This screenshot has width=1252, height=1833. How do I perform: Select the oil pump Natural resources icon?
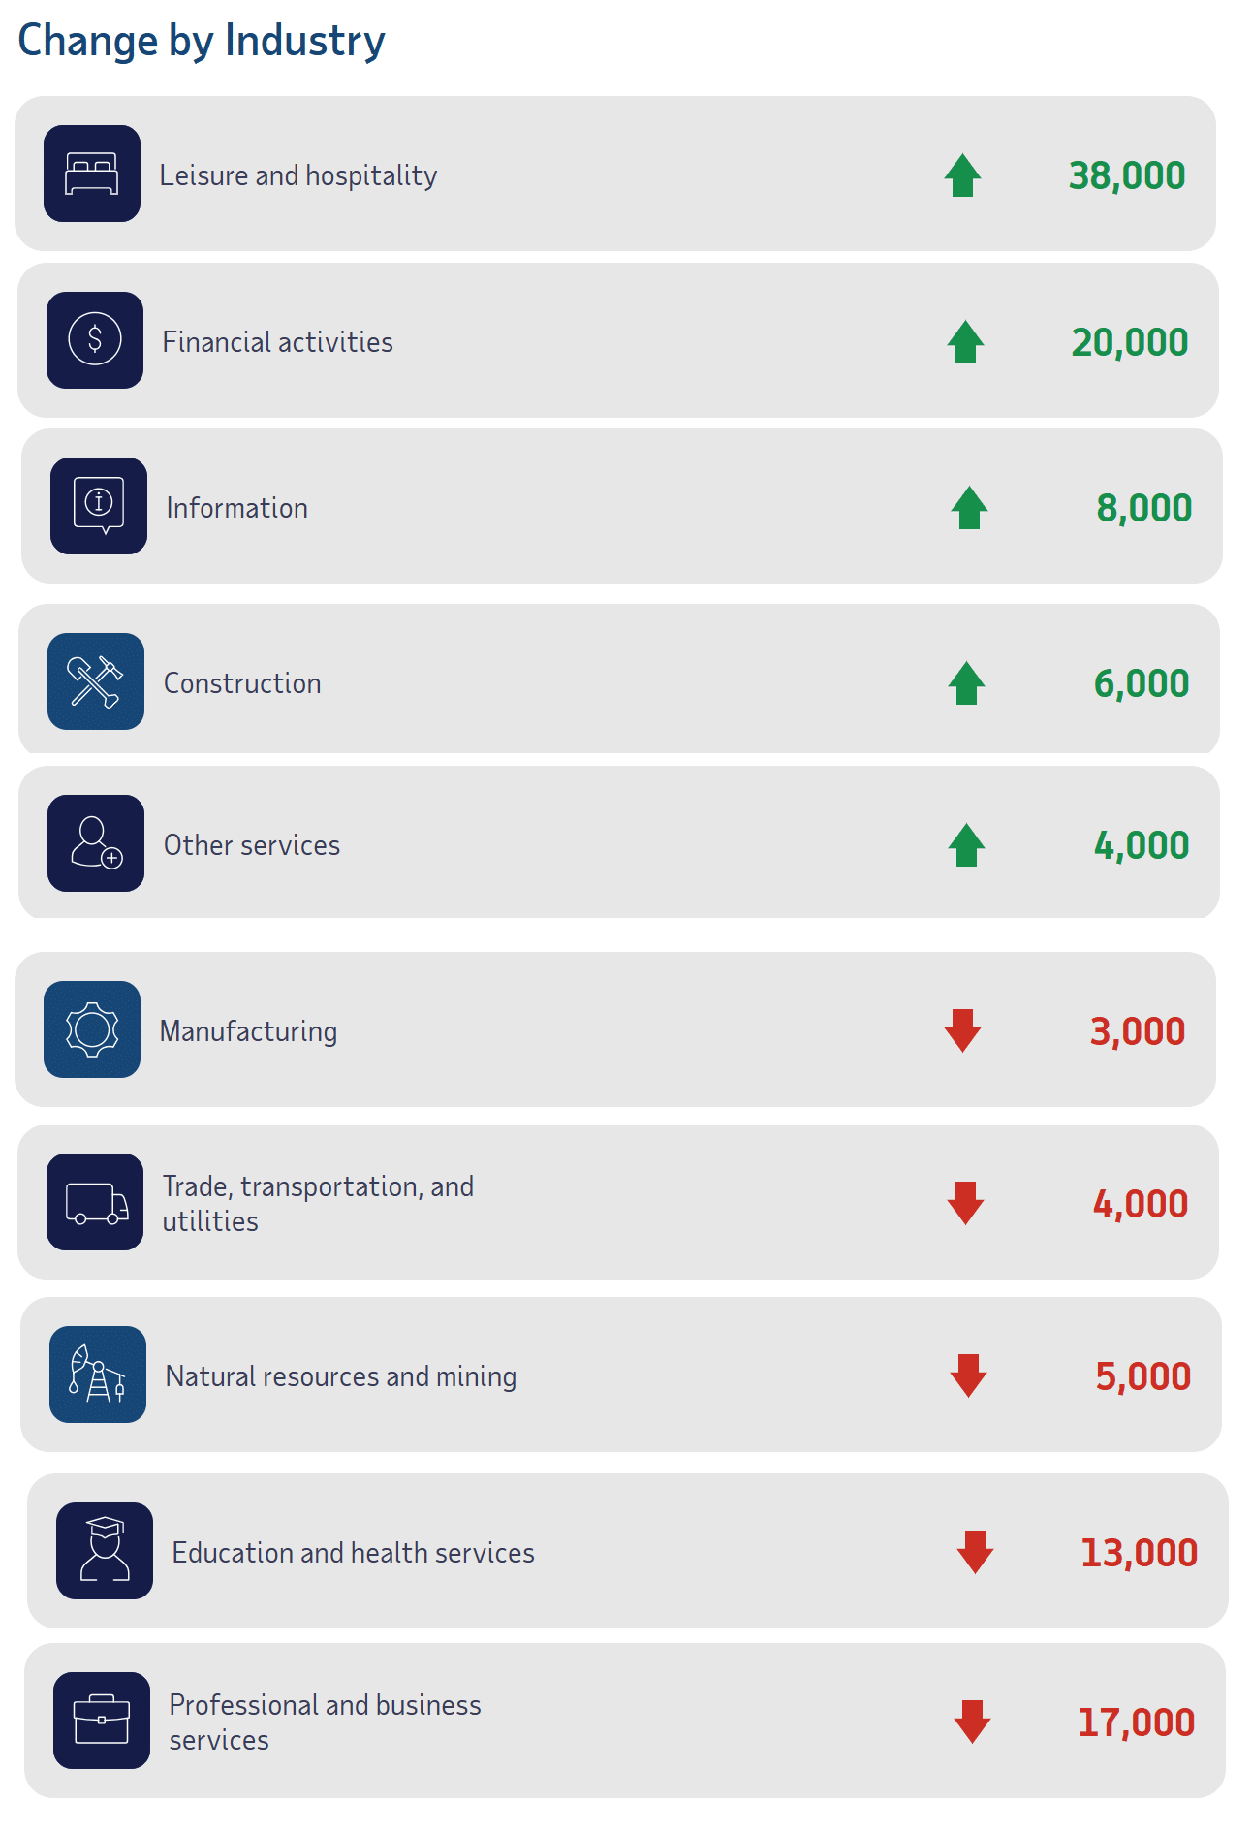(x=98, y=1375)
